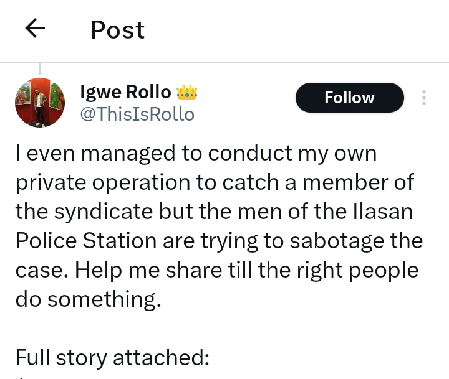Image resolution: width=449 pixels, height=379 pixels.
Task: Follow Igwe Rollo's account
Action: click(x=350, y=98)
